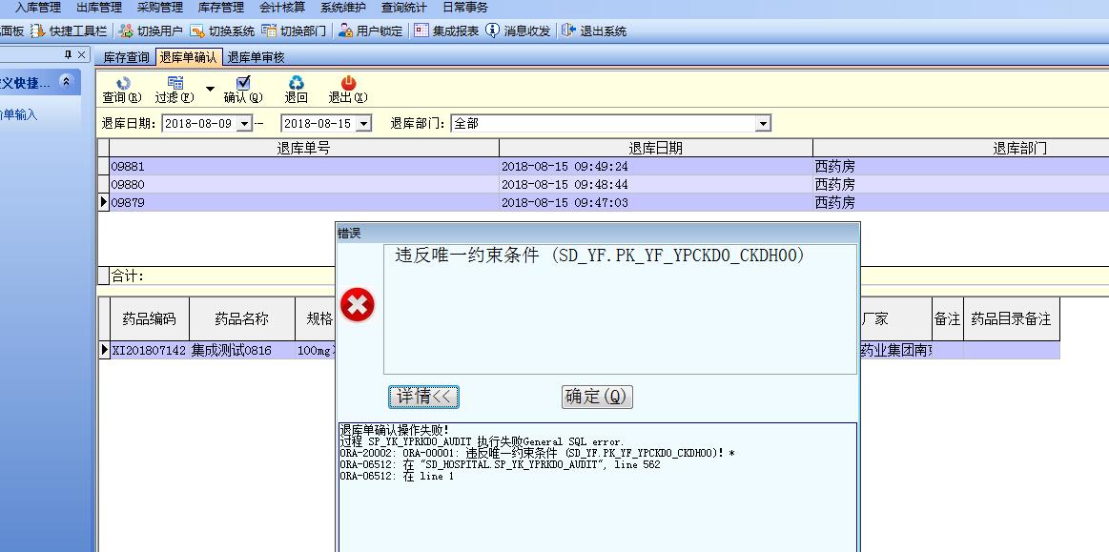Click the 药品名称 column header

point(242,318)
